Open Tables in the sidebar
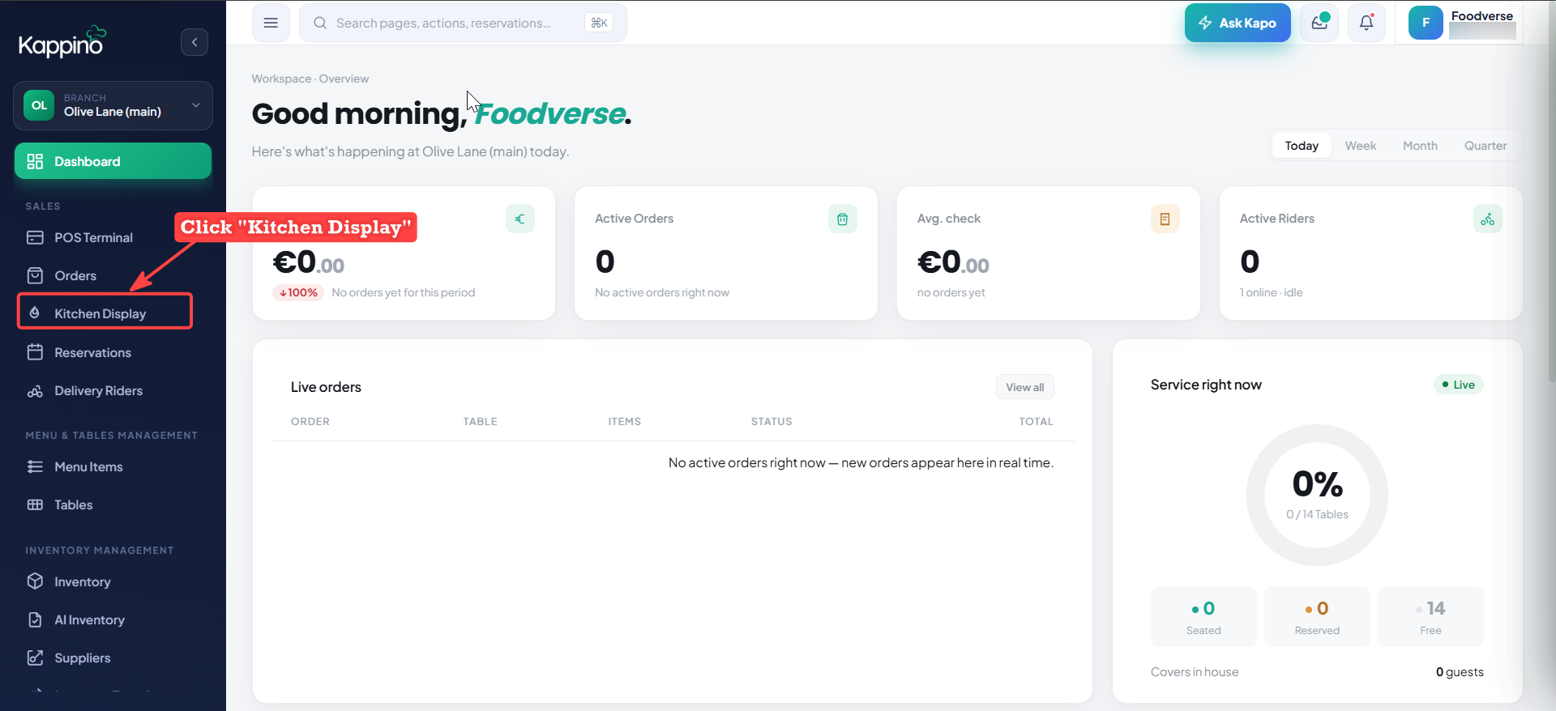1556x711 pixels. coord(113,505)
